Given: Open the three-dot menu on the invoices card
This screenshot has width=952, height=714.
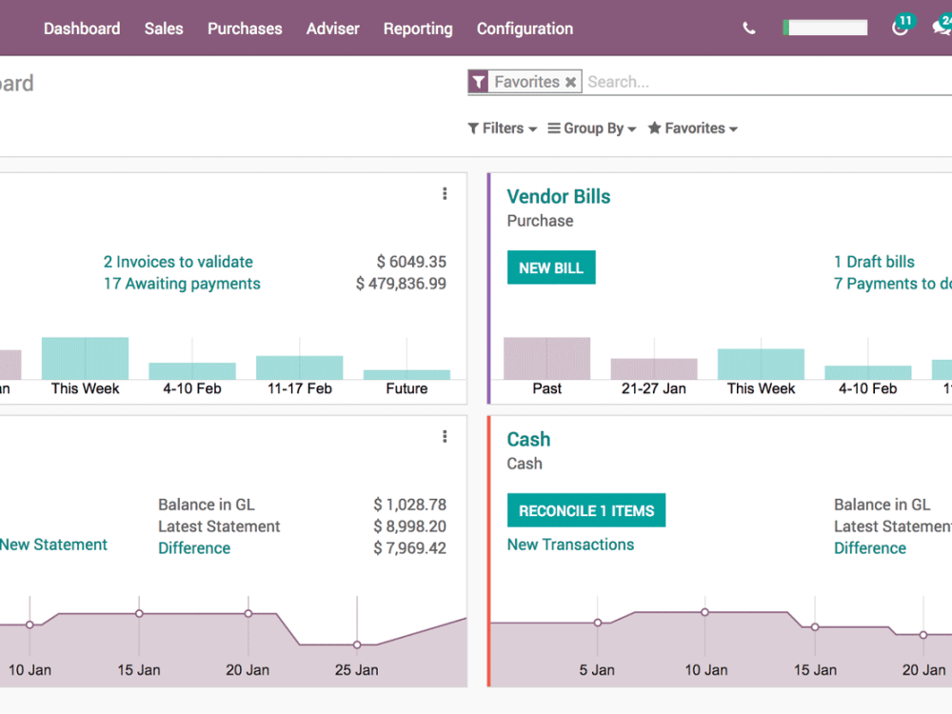Looking at the screenshot, I should coord(445,193).
